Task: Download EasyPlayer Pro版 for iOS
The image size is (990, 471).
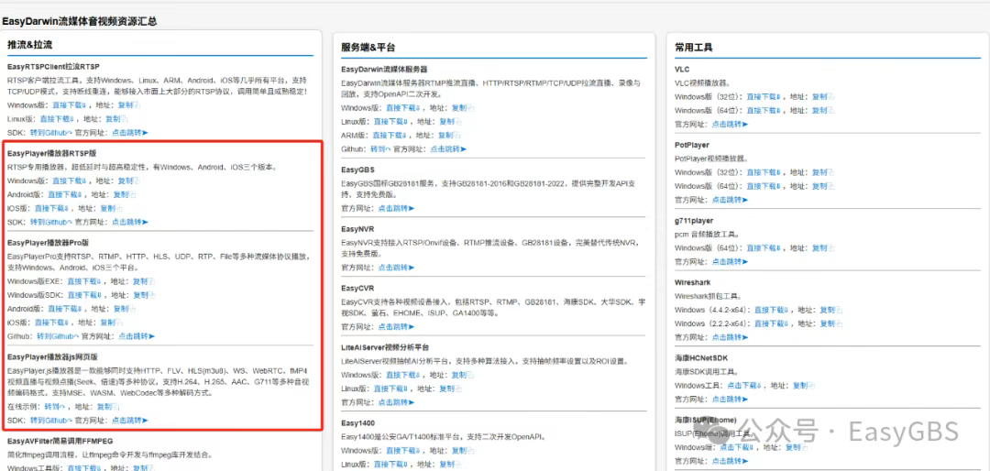Action: 53,323
